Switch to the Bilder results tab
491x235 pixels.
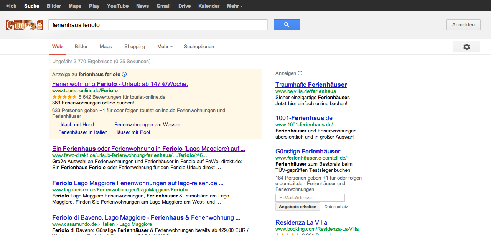(81, 47)
